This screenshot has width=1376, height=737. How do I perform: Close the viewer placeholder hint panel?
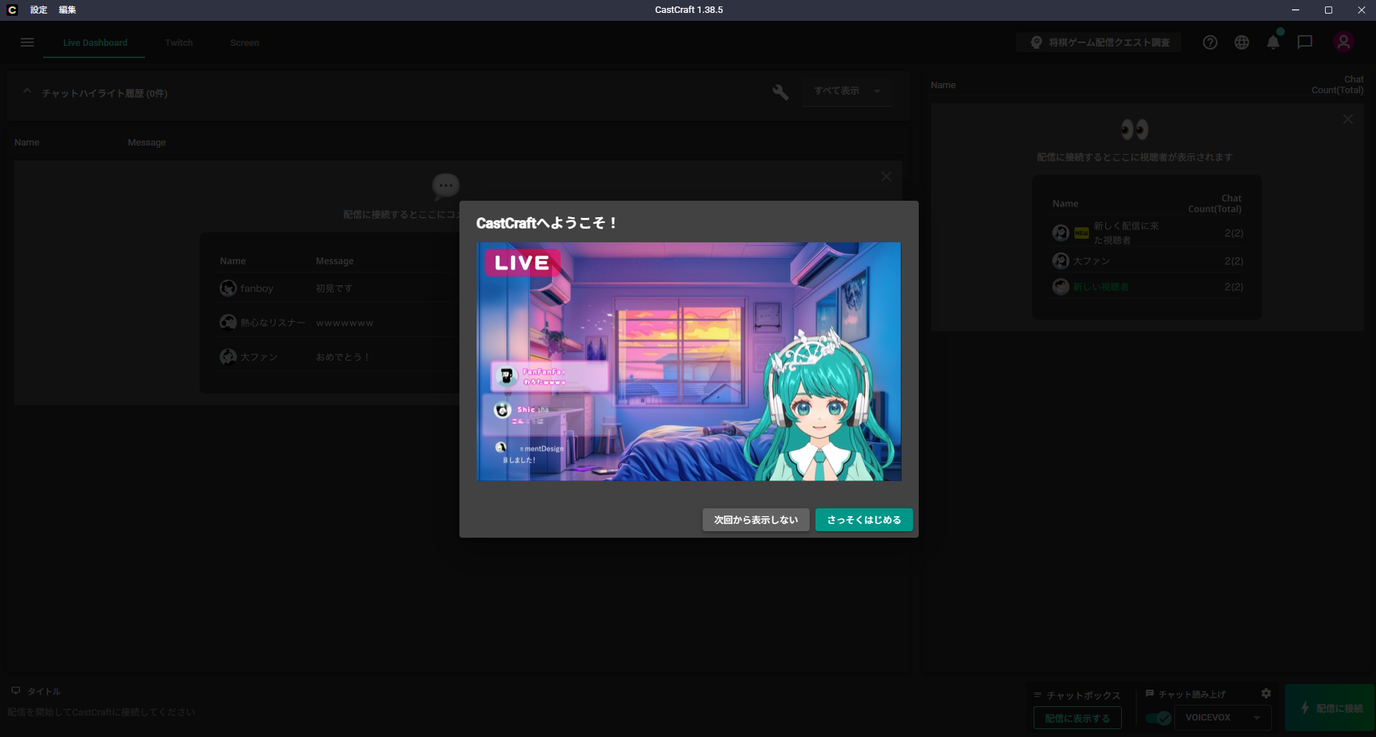pyautogui.click(x=1348, y=119)
